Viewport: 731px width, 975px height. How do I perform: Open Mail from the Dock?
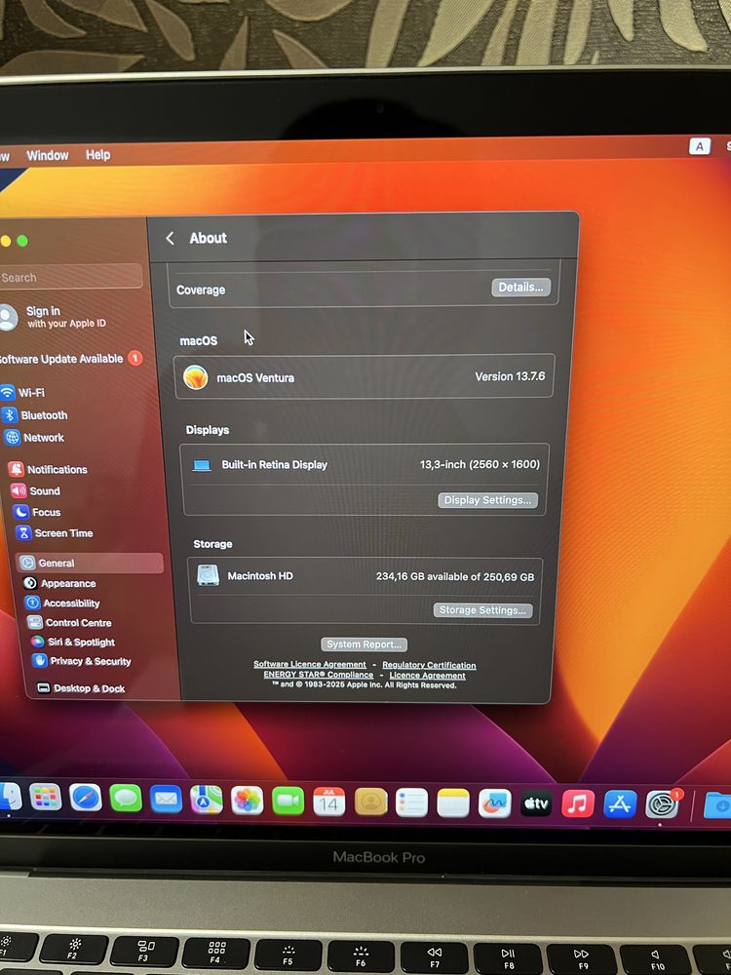click(166, 799)
